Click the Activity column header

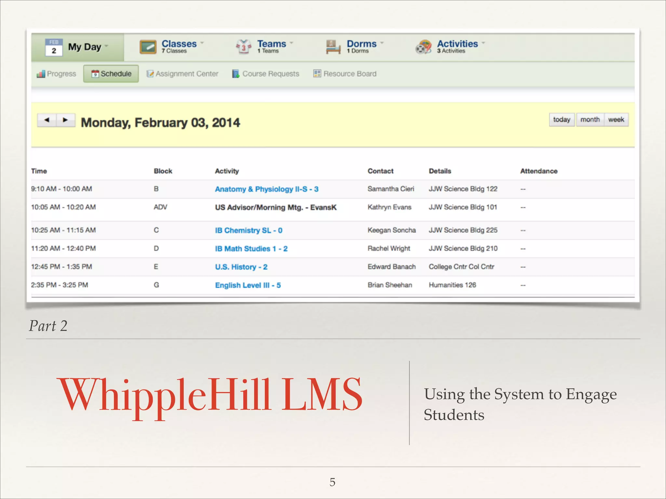click(227, 171)
